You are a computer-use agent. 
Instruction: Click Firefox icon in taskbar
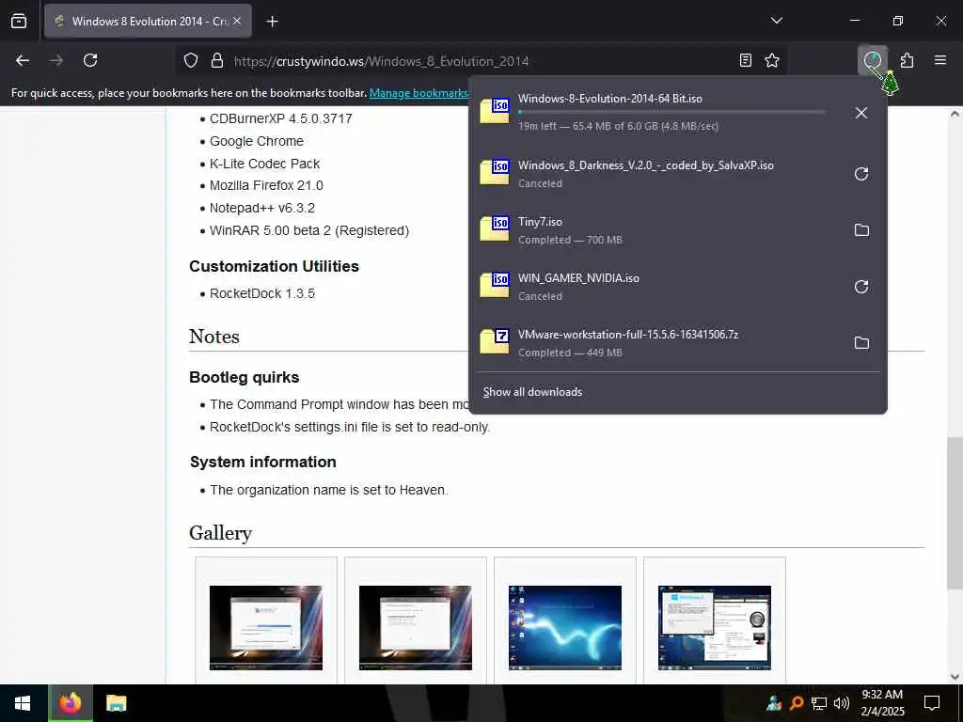click(70, 703)
